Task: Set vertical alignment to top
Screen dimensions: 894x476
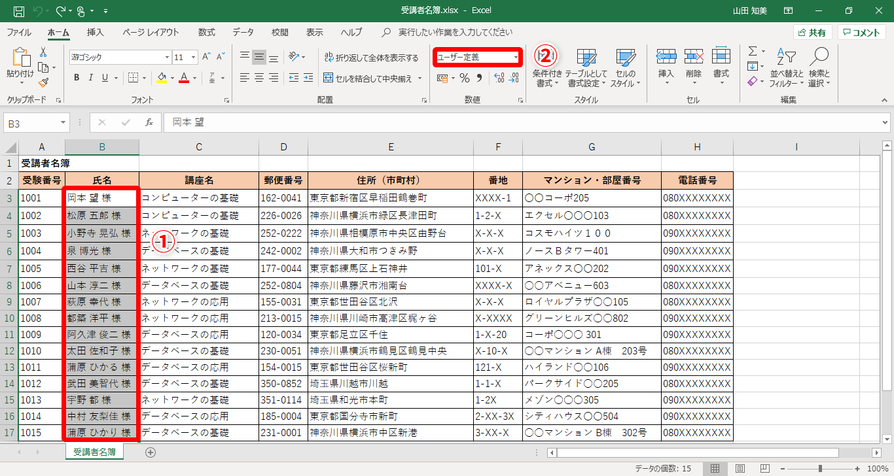Action: [x=245, y=57]
